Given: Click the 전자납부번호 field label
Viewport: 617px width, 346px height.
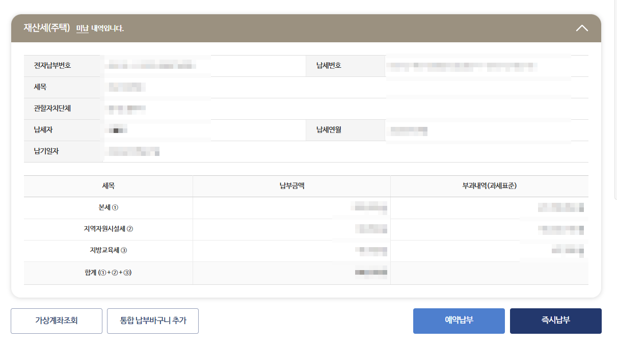Looking at the screenshot, I should point(47,66).
